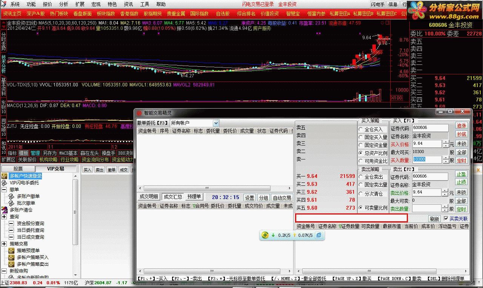The height and width of the screenshot is (288, 483).
Task: Click the 多帐户策略买入 crown icon
Action: click(12, 257)
